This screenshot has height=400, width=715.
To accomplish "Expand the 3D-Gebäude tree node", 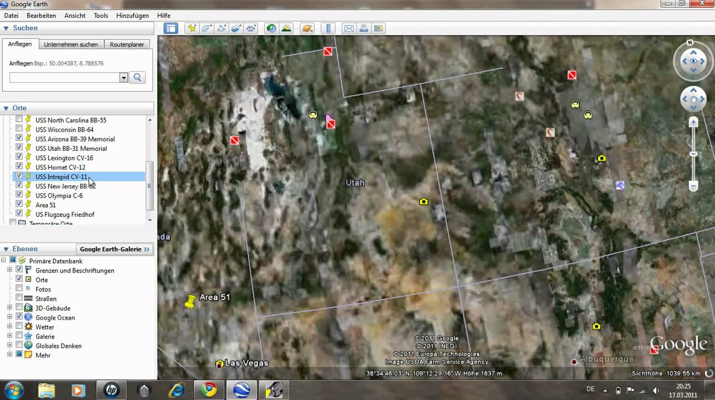I will [x=9, y=308].
